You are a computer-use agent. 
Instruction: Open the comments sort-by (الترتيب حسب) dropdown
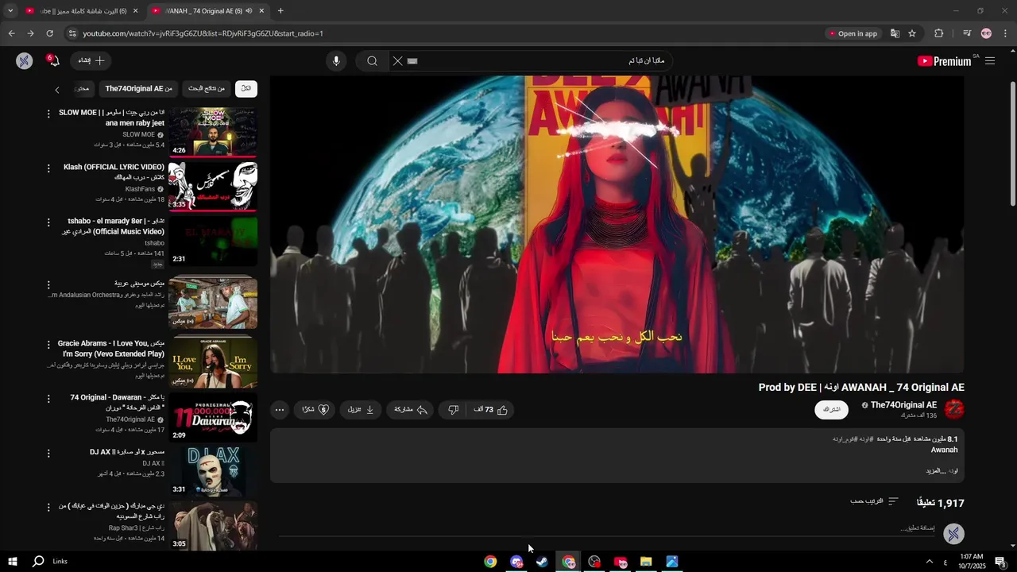874,501
